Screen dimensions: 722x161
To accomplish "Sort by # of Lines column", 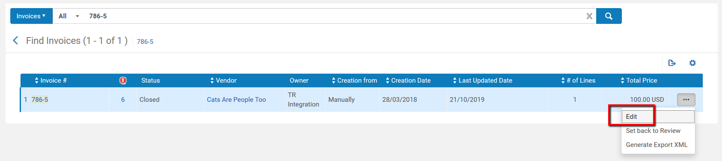I will 578,80.
